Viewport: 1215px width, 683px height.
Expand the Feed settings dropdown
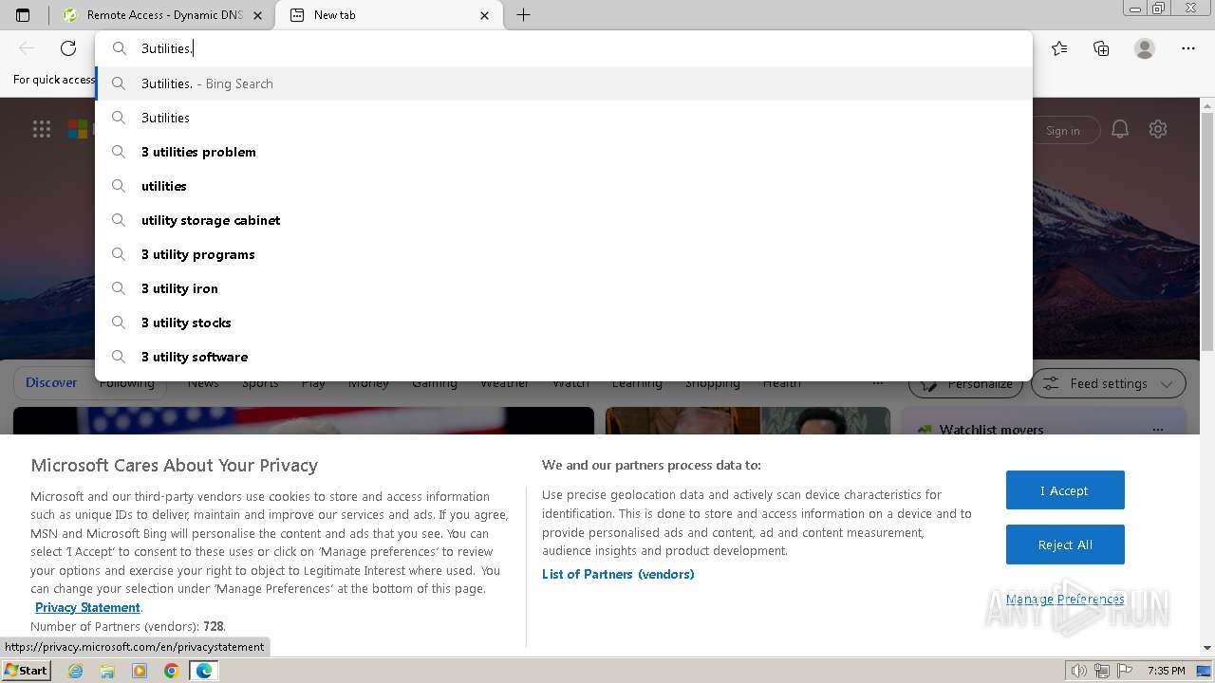coord(1109,383)
